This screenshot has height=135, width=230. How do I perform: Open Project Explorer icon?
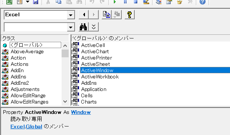point(158,2)
